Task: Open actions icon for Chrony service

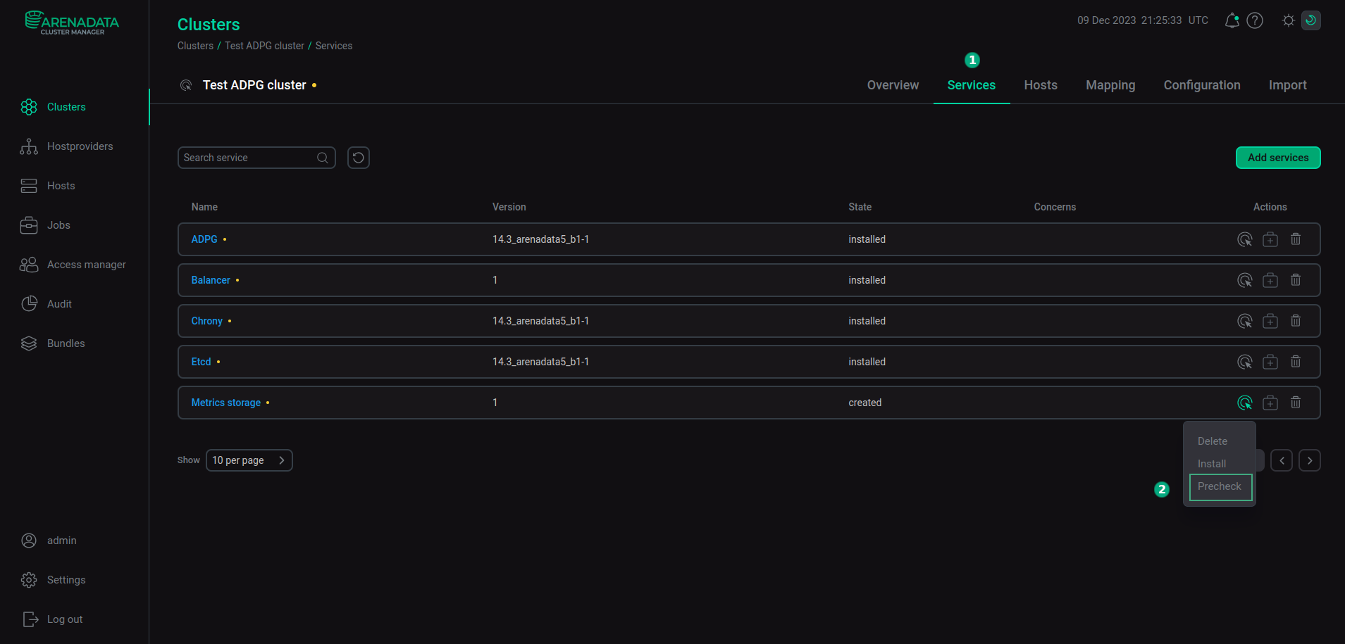Action: tap(1245, 321)
